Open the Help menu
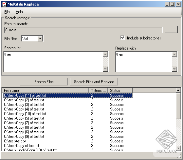This screenshot has width=183, height=160. tap(19, 12)
